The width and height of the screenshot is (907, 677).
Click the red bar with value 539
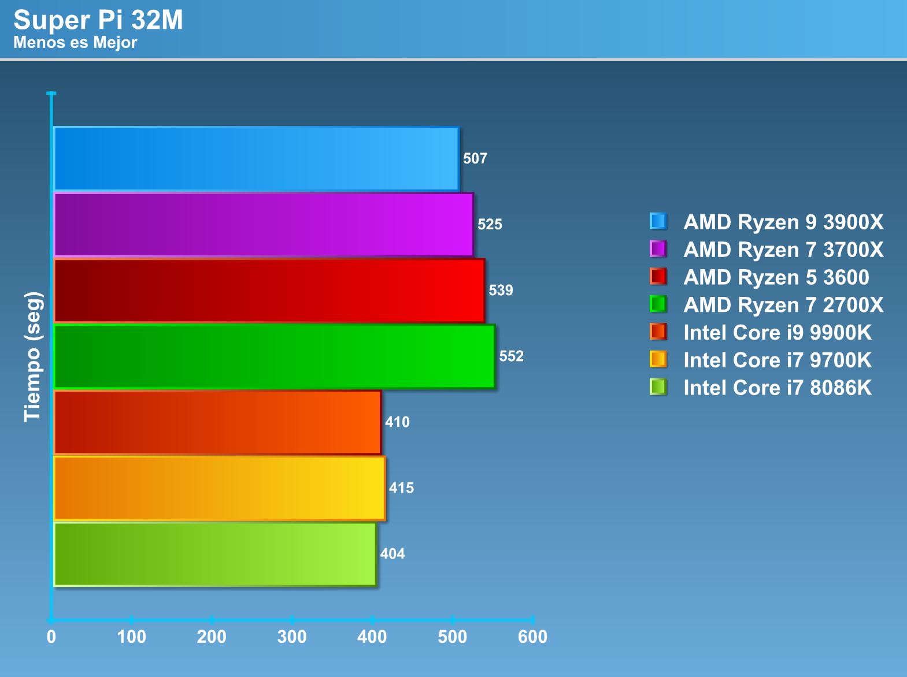pos(269,291)
